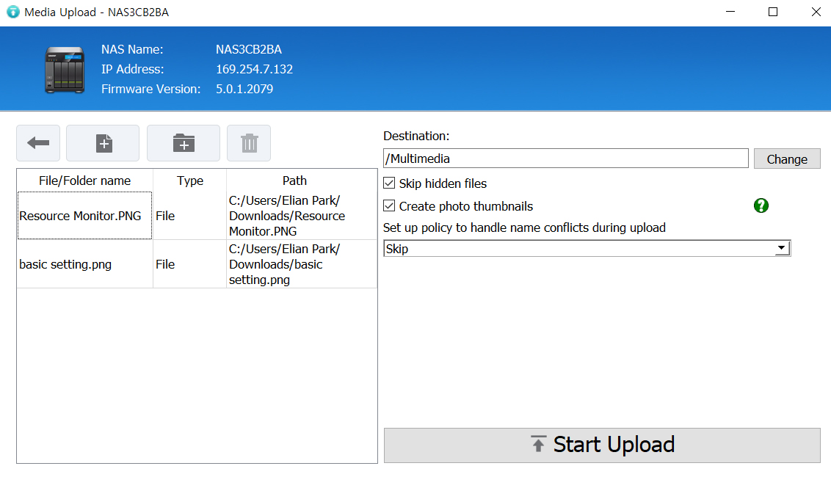Click the NAS device image in header
831x477 pixels.
[65, 70]
